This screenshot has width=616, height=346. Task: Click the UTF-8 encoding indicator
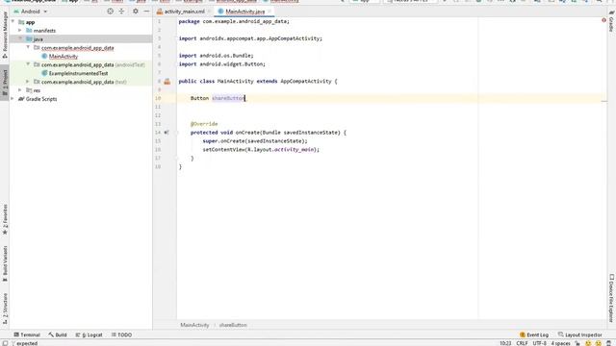click(x=539, y=343)
